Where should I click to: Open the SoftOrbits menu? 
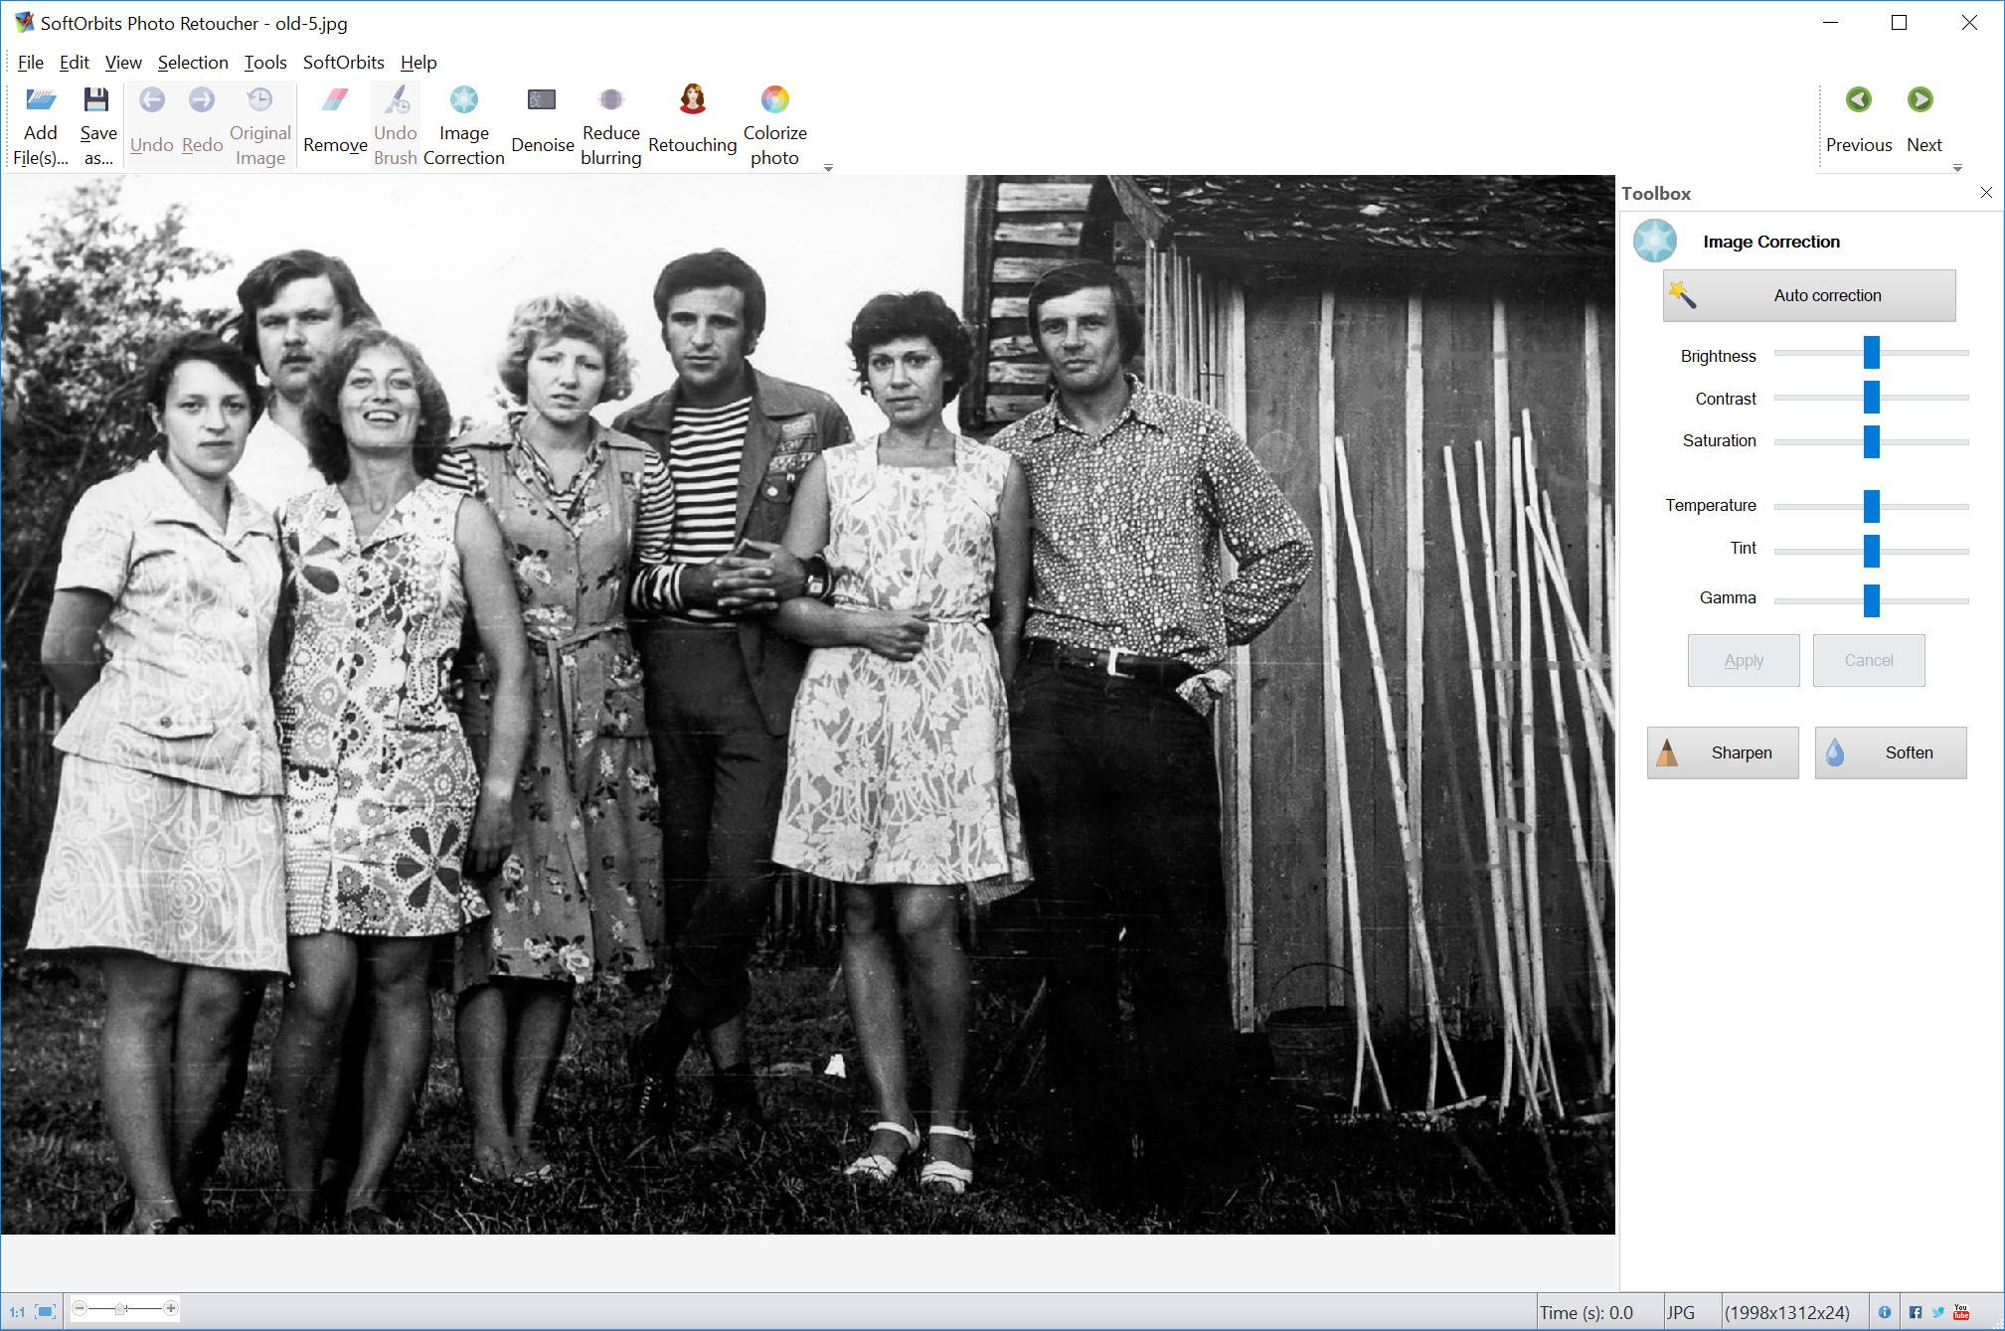(343, 63)
